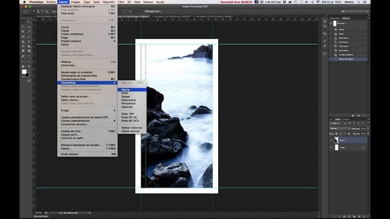Select the Brush tool
Image resolution: width=390 pixels, height=219 pixels.
(29, 36)
